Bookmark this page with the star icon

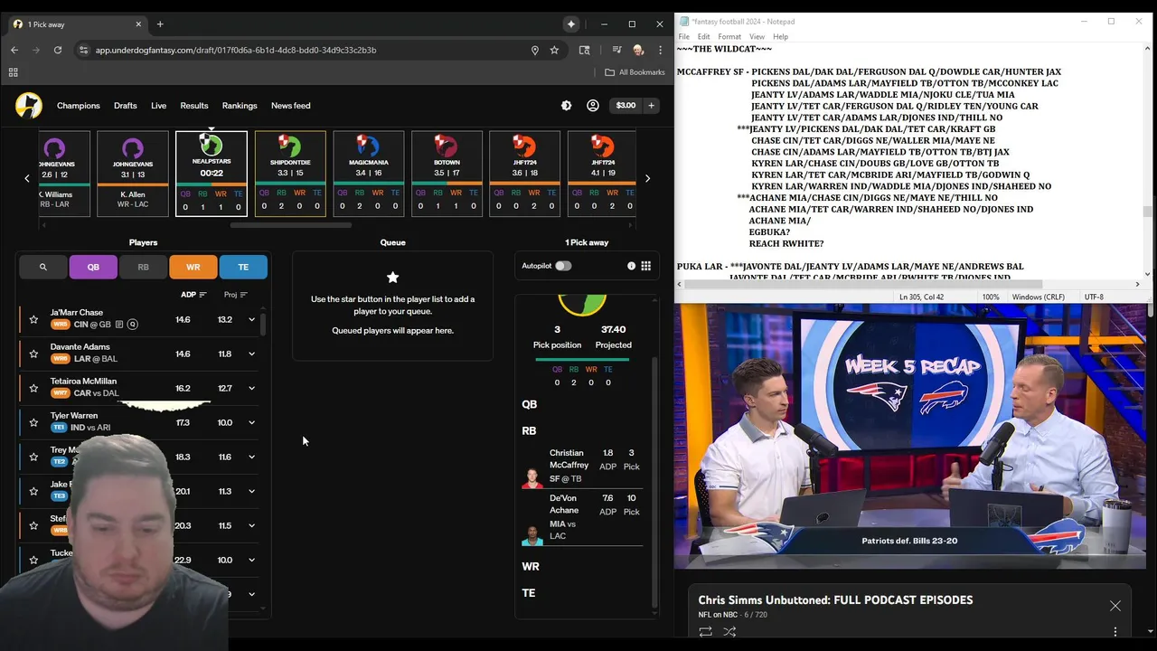click(x=554, y=50)
